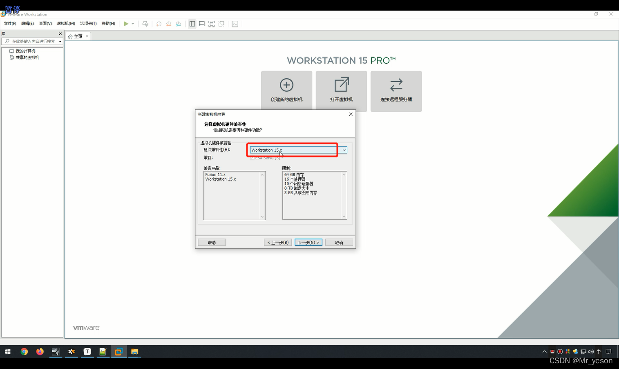619x369 pixels.
Task: Open Firefox from the taskbar
Action: pos(40,351)
